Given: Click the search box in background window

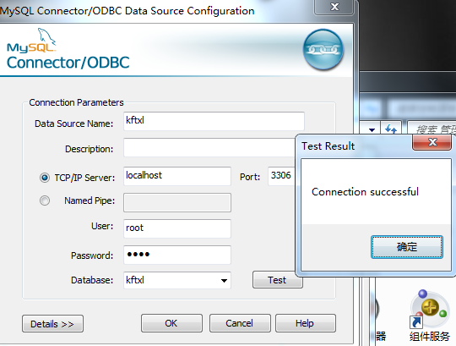Looking at the screenshot, I should click(x=432, y=129).
